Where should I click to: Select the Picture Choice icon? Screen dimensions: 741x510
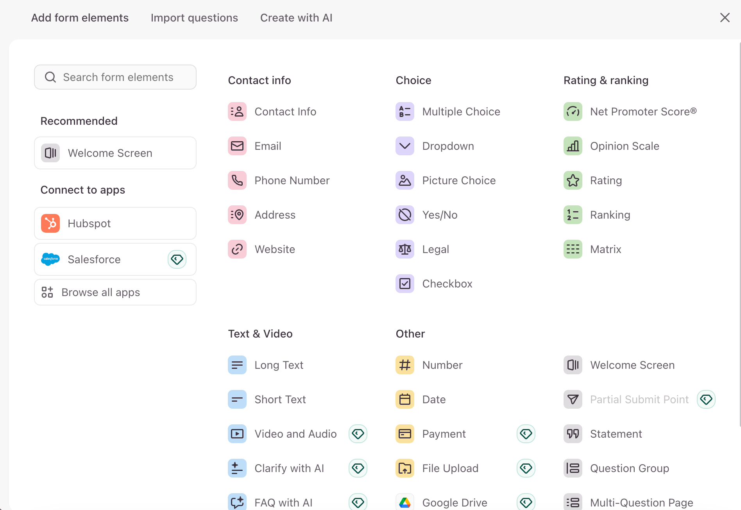405,180
